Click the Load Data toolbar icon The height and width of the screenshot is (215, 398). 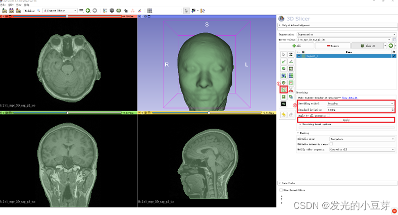pos(5,11)
